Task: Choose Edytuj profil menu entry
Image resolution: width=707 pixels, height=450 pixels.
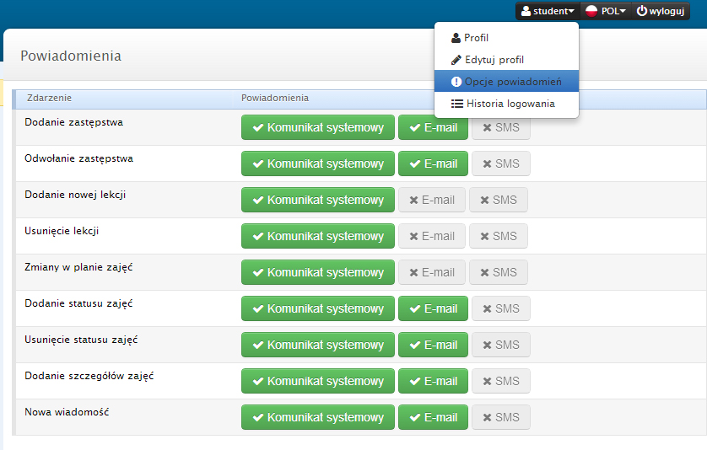Action: point(494,60)
